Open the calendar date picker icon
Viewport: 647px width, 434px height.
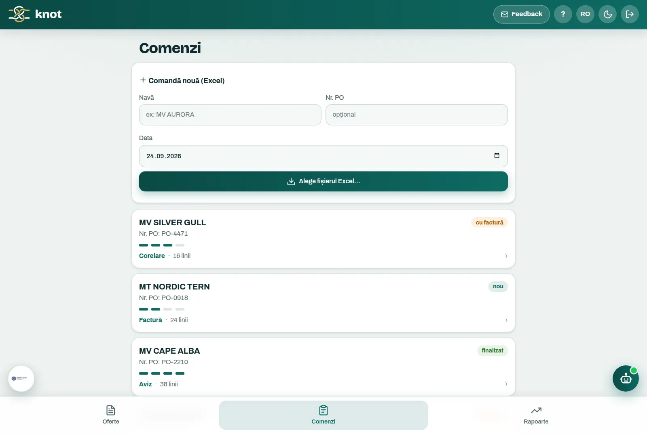pos(497,156)
